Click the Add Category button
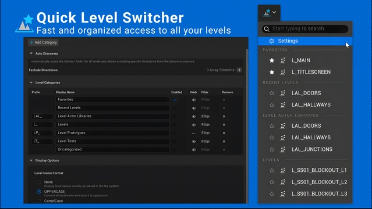This screenshot has width=372, height=209. pyautogui.click(x=44, y=42)
